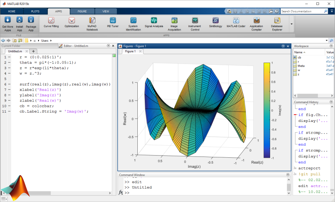
Task: Open Instrument Control app
Action: pos(195,24)
